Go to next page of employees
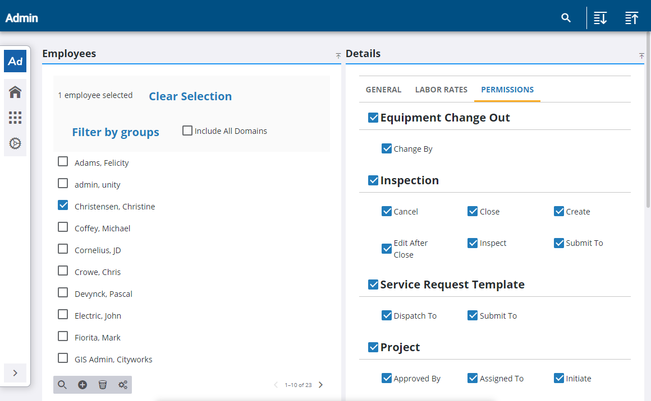Viewport: 651px width, 401px height. pyautogui.click(x=321, y=385)
